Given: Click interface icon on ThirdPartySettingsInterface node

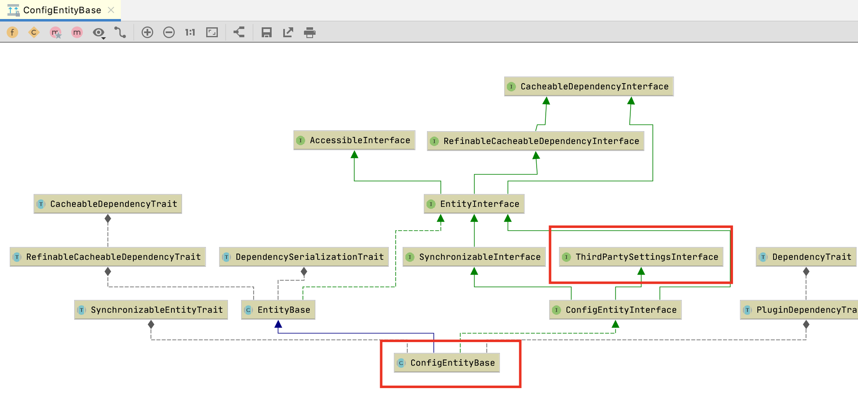Looking at the screenshot, I should pyautogui.click(x=566, y=257).
